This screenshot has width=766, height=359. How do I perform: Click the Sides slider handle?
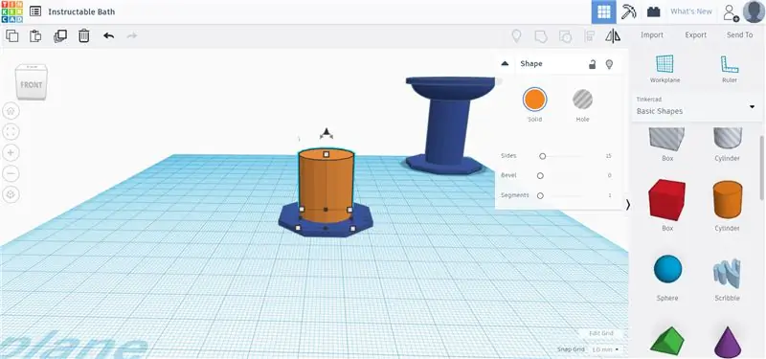(542, 156)
